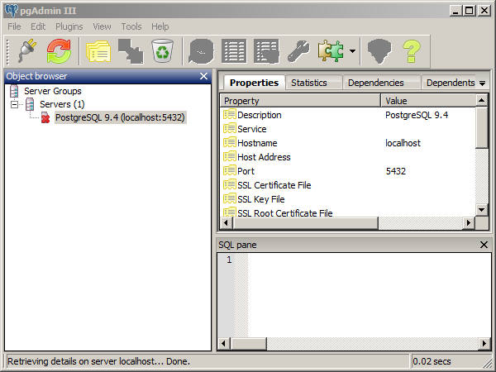Image resolution: width=496 pixels, height=372 pixels.
Task: Select the SSL Key File row
Action: point(348,199)
